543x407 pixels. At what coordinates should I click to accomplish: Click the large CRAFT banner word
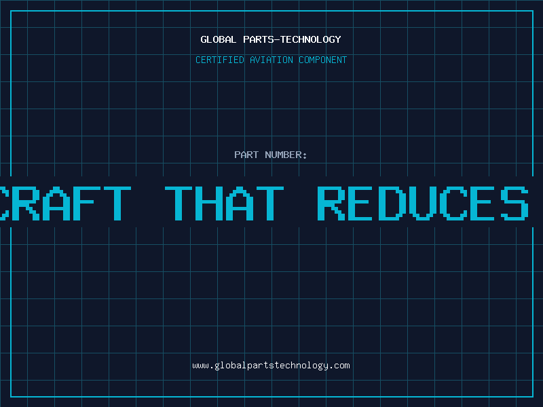[65, 203]
